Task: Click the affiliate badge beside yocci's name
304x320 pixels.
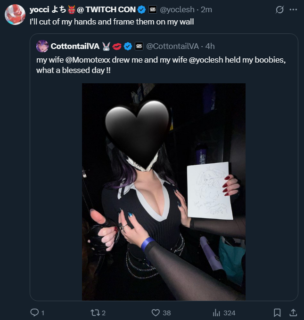Action: click(x=153, y=9)
